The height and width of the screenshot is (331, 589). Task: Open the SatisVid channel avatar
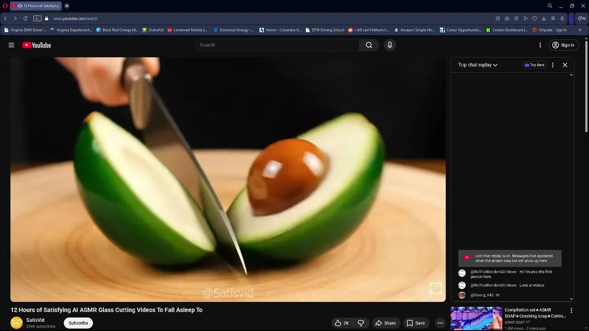(17, 323)
